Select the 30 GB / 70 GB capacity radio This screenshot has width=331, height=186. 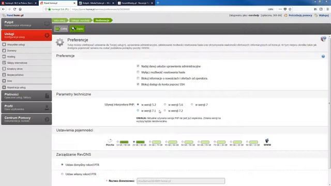coord(150,142)
